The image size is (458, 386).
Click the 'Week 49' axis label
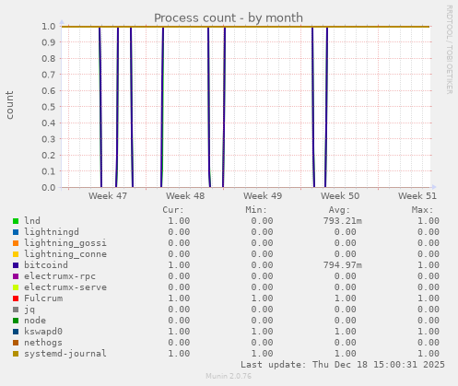coord(263,195)
